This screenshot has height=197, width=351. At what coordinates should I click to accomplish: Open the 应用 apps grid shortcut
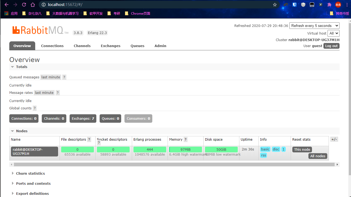[x=11, y=13]
